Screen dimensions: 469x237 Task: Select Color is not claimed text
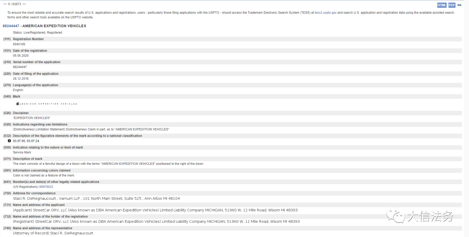click(44, 175)
